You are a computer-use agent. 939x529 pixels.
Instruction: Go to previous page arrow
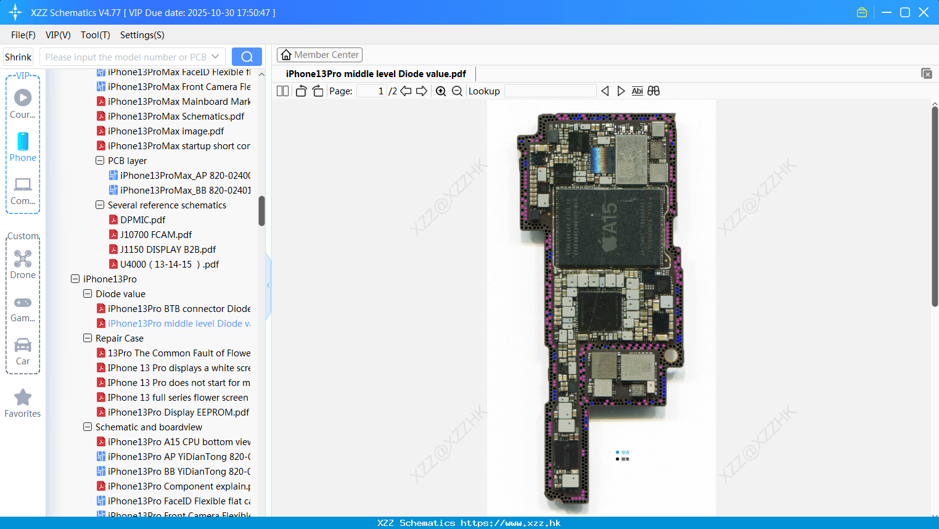(x=406, y=91)
